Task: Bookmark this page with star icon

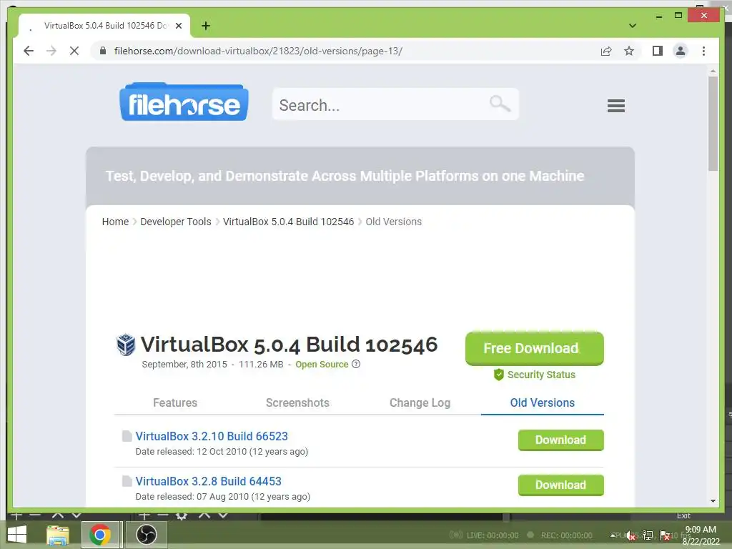Action: point(629,51)
